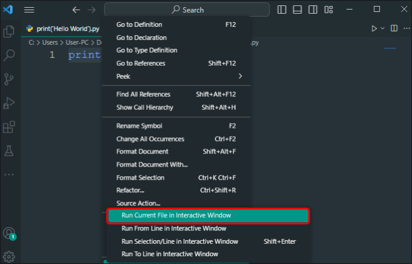
Task: Choose Go to Declaration
Action: (x=176, y=38)
